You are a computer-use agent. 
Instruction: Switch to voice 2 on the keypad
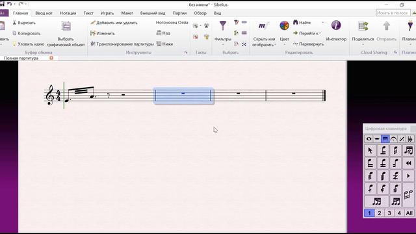(379, 213)
